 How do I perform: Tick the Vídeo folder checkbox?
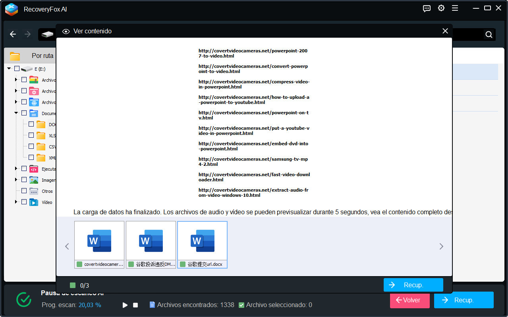click(24, 202)
